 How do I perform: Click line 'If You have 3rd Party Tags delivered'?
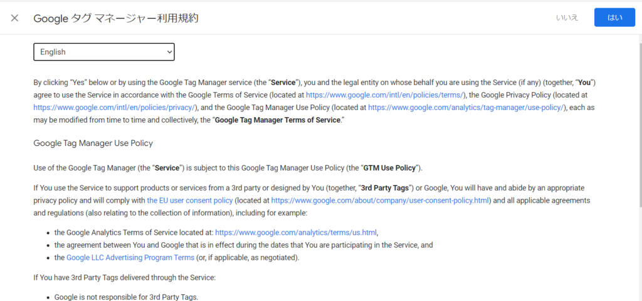(x=125, y=277)
